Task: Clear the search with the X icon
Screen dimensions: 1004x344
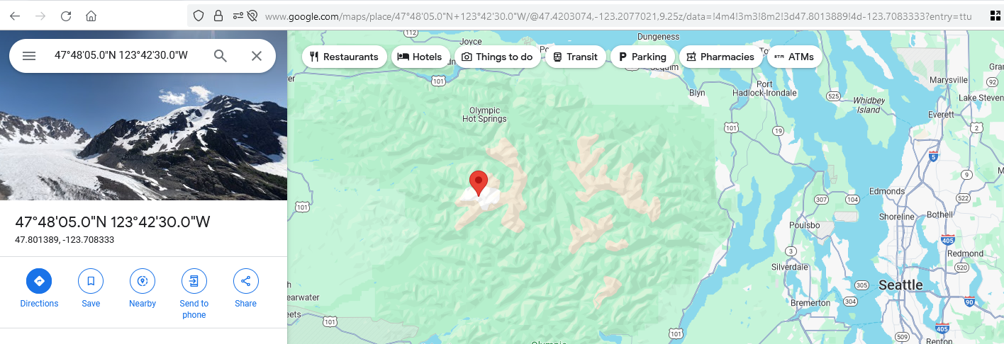Action: (x=257, y=56)
